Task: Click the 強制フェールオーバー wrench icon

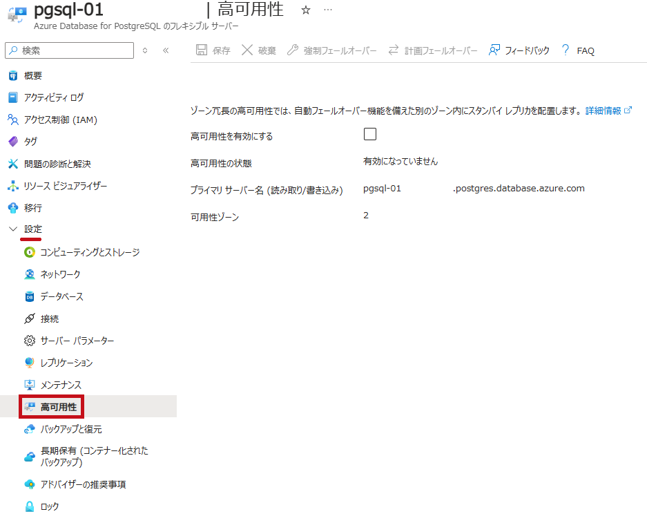Action: 293,50
